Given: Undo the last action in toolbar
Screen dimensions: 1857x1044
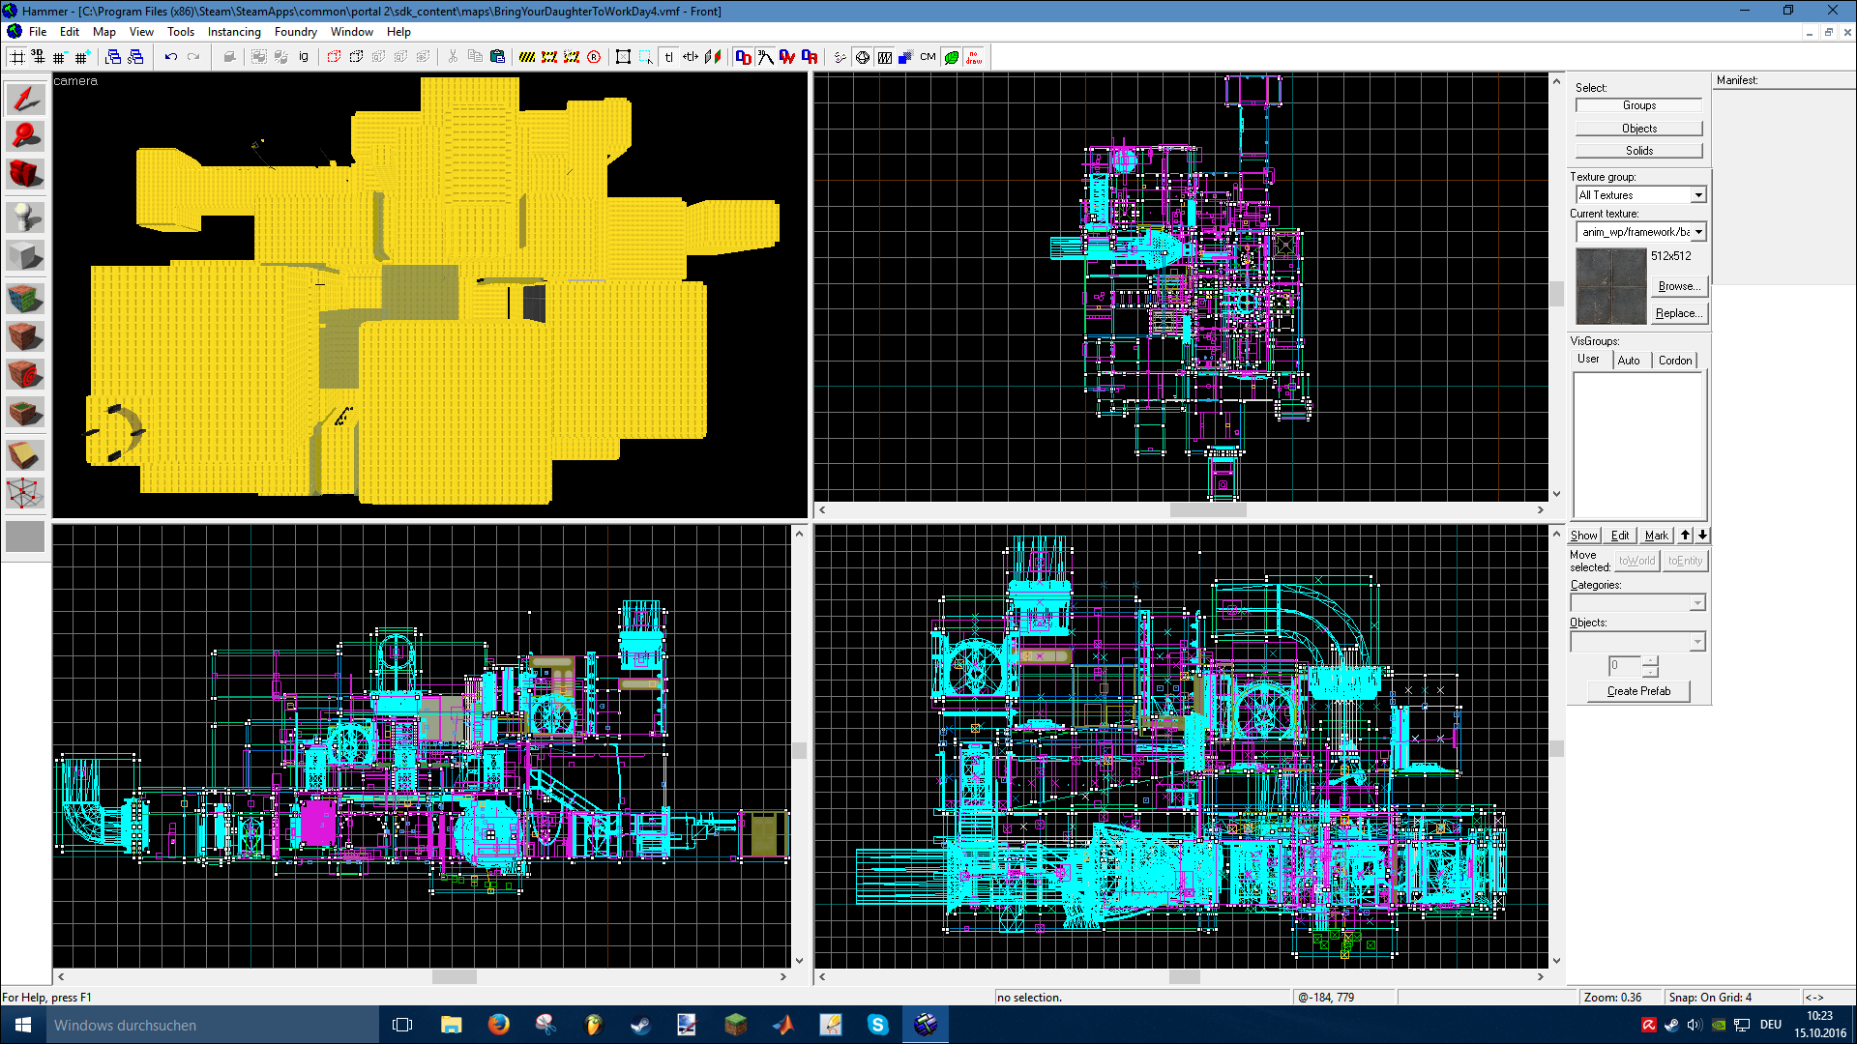Looking at the screenshot, I should [x=170, y=57].
